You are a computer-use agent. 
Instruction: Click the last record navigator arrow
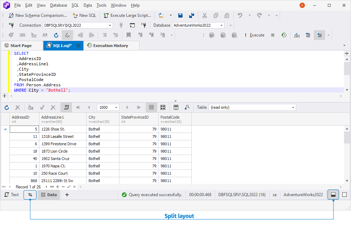(52, 187)
